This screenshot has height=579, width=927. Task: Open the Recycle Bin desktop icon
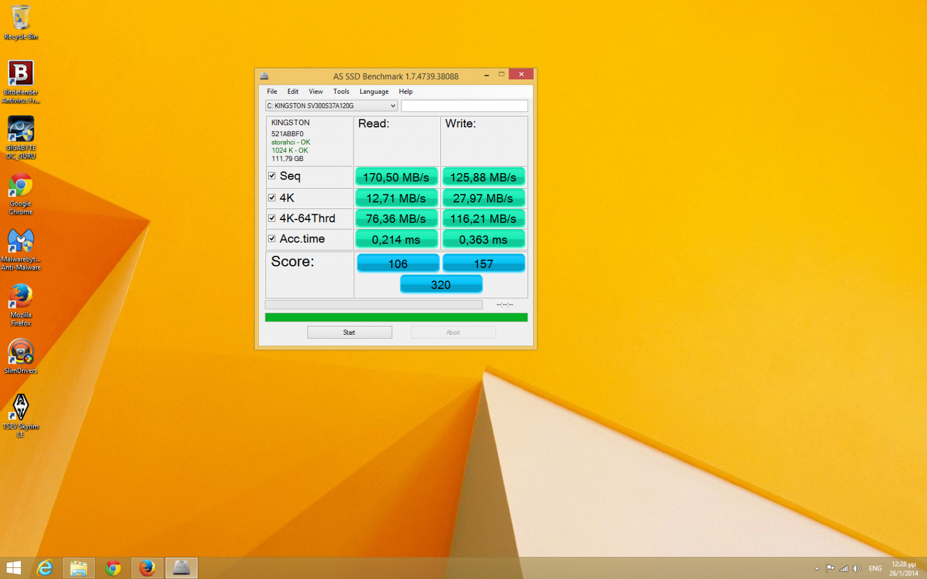(x=21, y=23)
